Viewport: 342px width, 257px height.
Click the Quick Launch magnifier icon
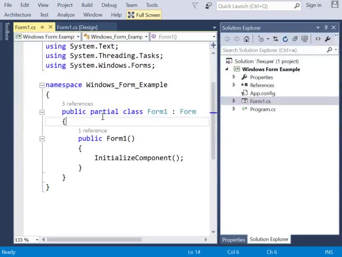coord(297,6)
